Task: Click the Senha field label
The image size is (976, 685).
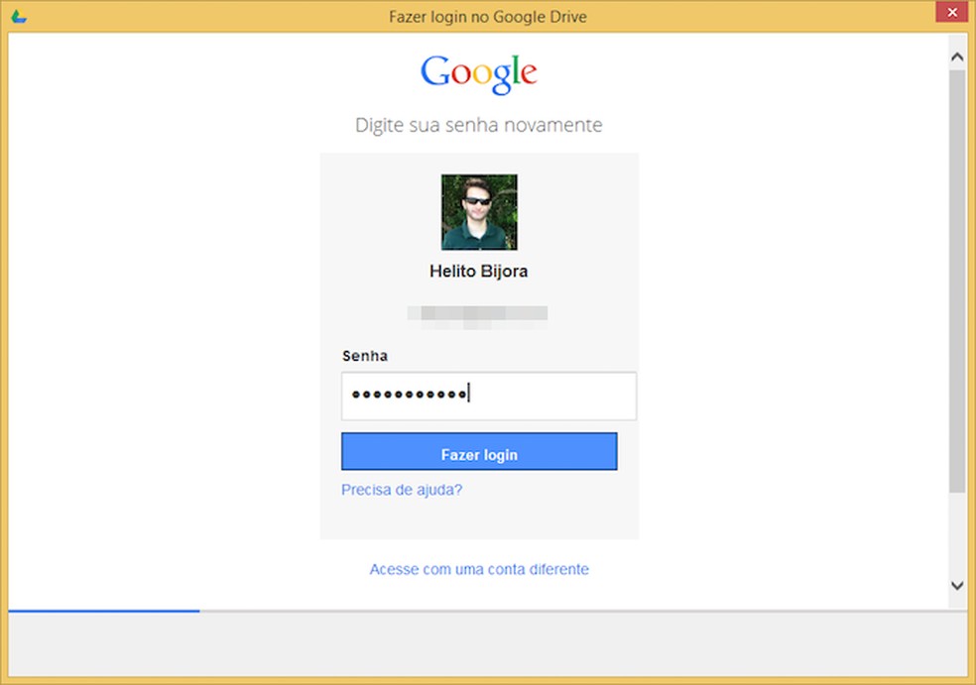Action: click(365, 356)
